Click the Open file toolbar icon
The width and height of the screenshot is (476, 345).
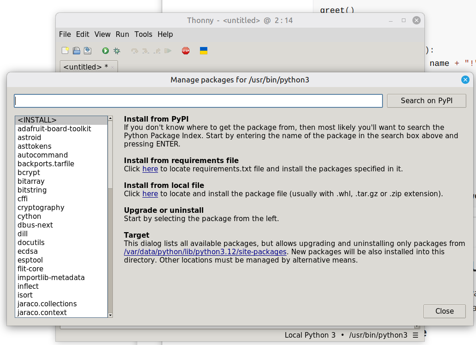click(x=76, y=51)
